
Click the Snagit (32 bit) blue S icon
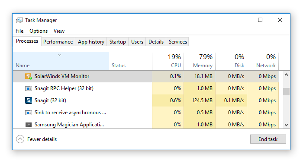[29, 100]
